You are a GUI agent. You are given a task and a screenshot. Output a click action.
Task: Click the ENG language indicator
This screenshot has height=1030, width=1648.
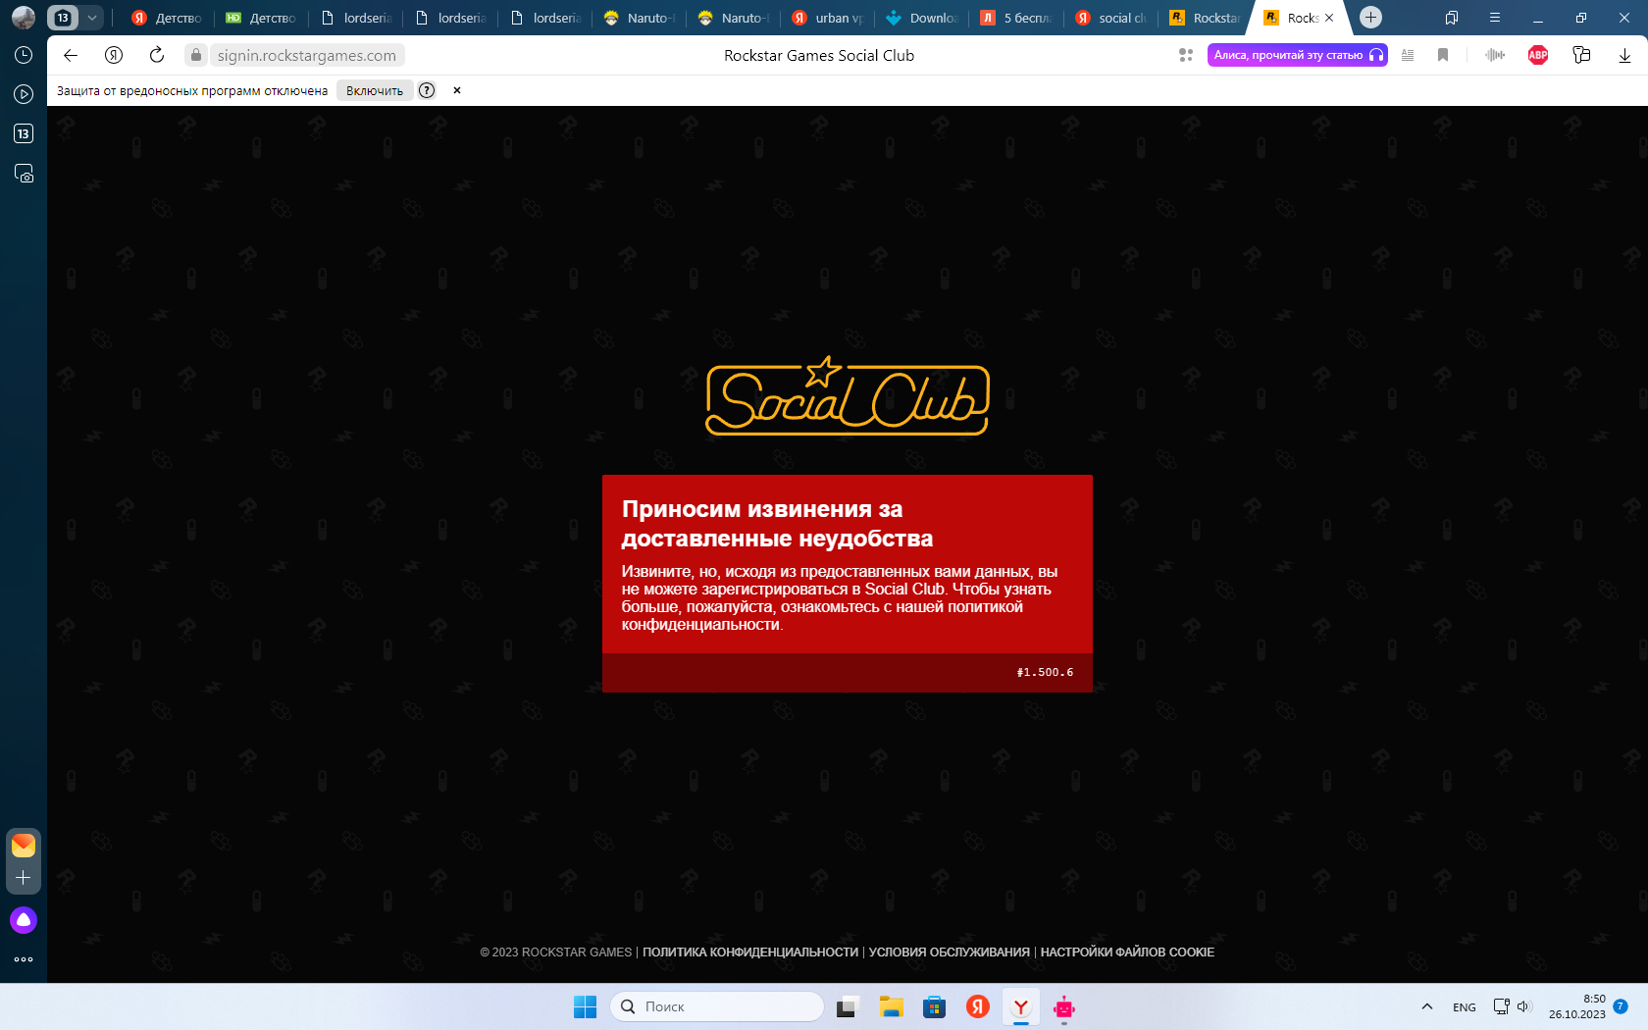click(1465, 1007)
